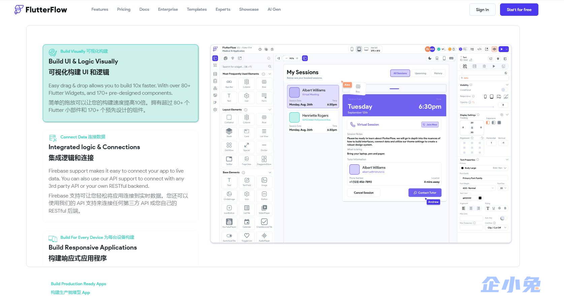The width and height of the screenshot is (564, 302).
Task: Click the search magnifier in widget search
Action: 270,67
